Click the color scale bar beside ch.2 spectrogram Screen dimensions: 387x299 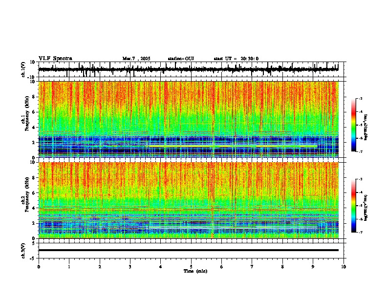coord(354,206)
